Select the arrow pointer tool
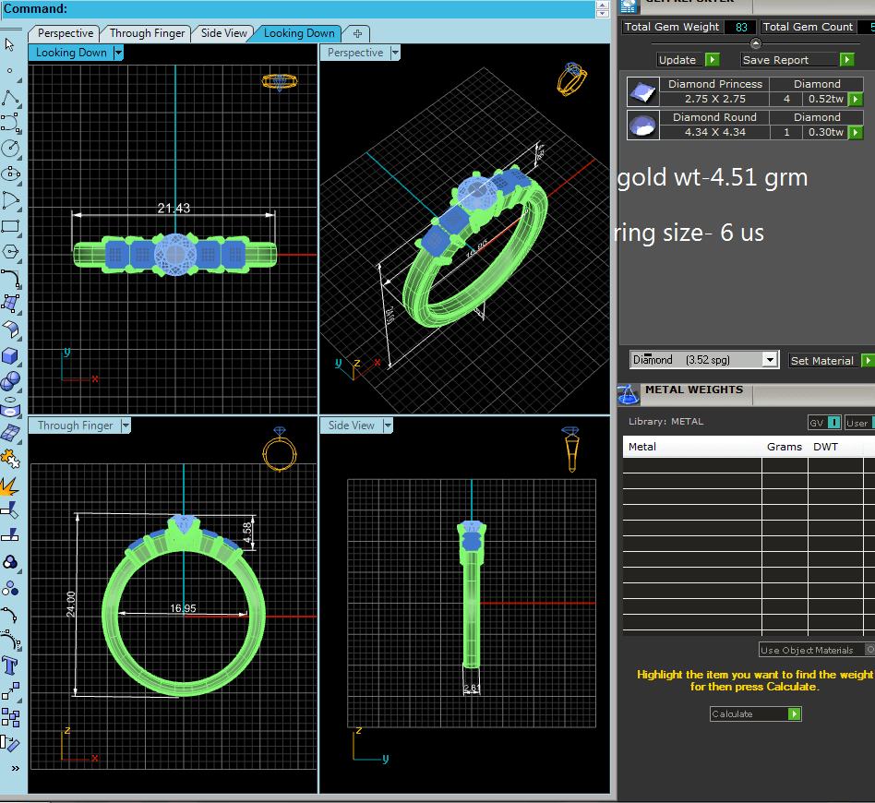 coord(10,44)
